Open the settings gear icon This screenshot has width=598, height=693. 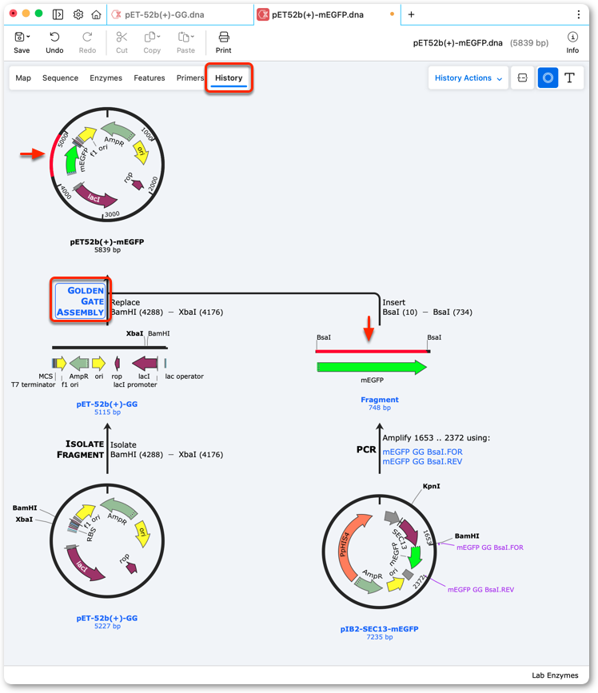[x=78, y=14]
